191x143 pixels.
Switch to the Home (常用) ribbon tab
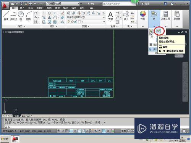(x=14, y=8)
